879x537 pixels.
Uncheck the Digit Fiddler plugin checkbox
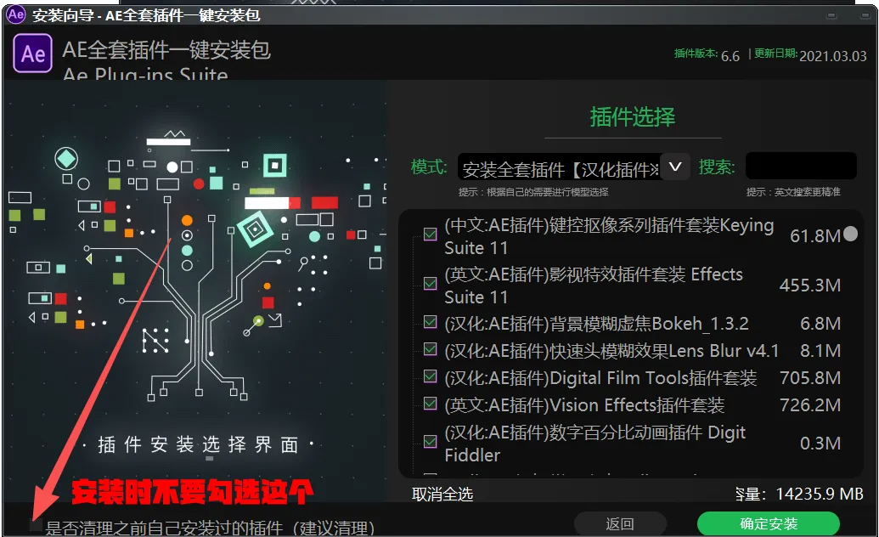(x=430, y=442)
